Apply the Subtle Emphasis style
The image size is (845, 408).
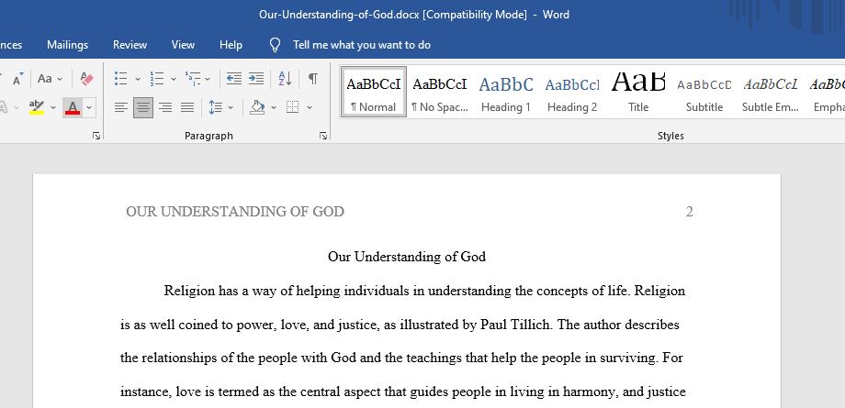coord(771,92)
